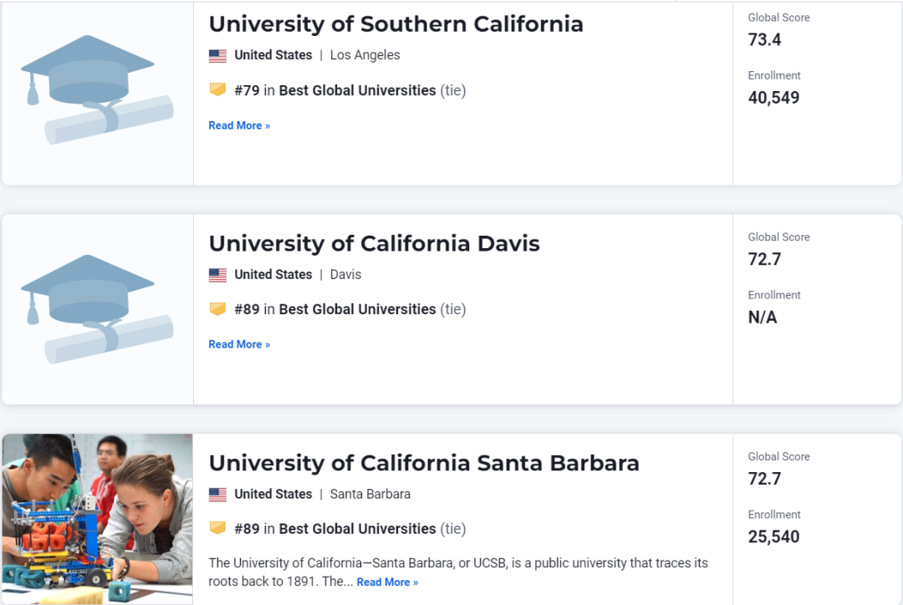Viewport: 903px width, 605px height.
Task: Click Best Global Universities link at #79
Action: tap(358, 90)
